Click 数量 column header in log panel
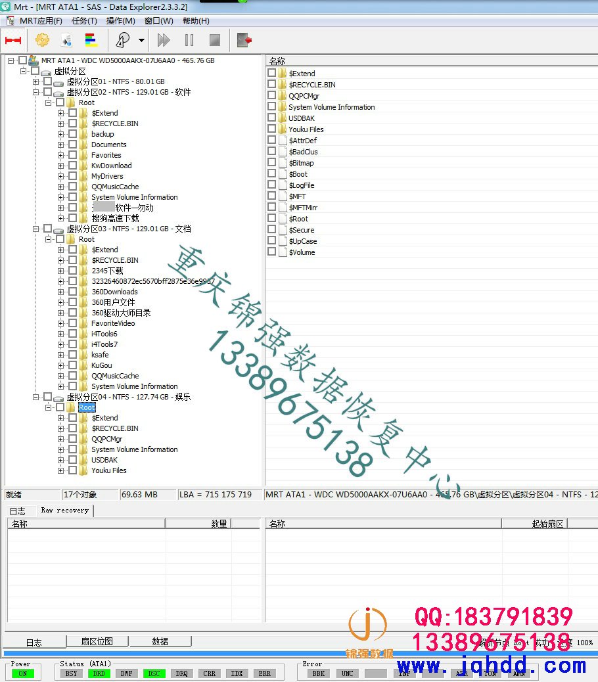Viewport: 598px width, 682px height. tap(198, 524)
